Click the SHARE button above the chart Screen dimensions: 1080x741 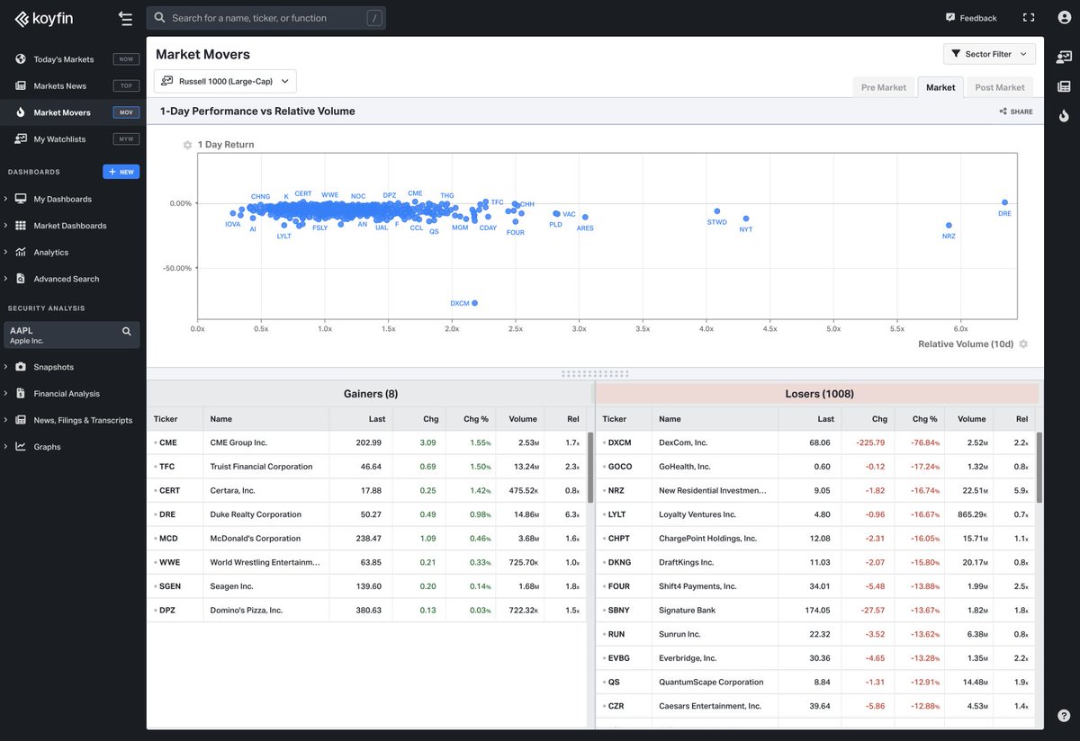pyautogui.click(x=1016, y=112)
